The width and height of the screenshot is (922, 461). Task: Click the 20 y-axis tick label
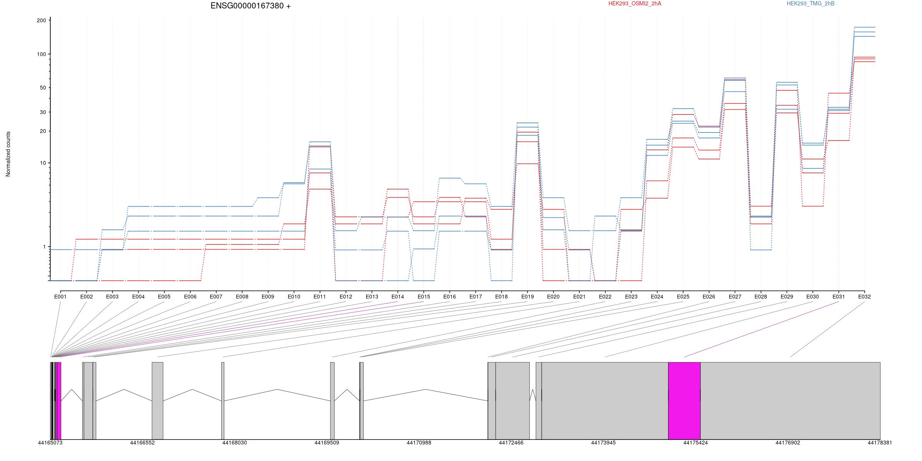pos(43,131)
